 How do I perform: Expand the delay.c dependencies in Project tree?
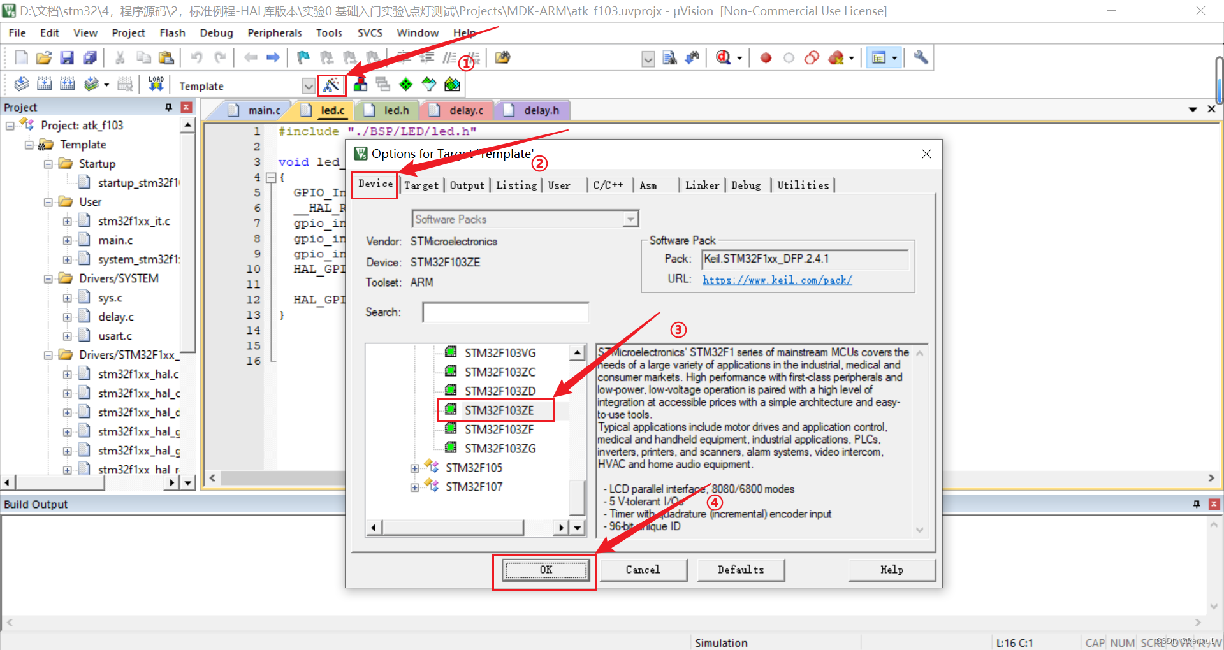(x=67, y=317)
